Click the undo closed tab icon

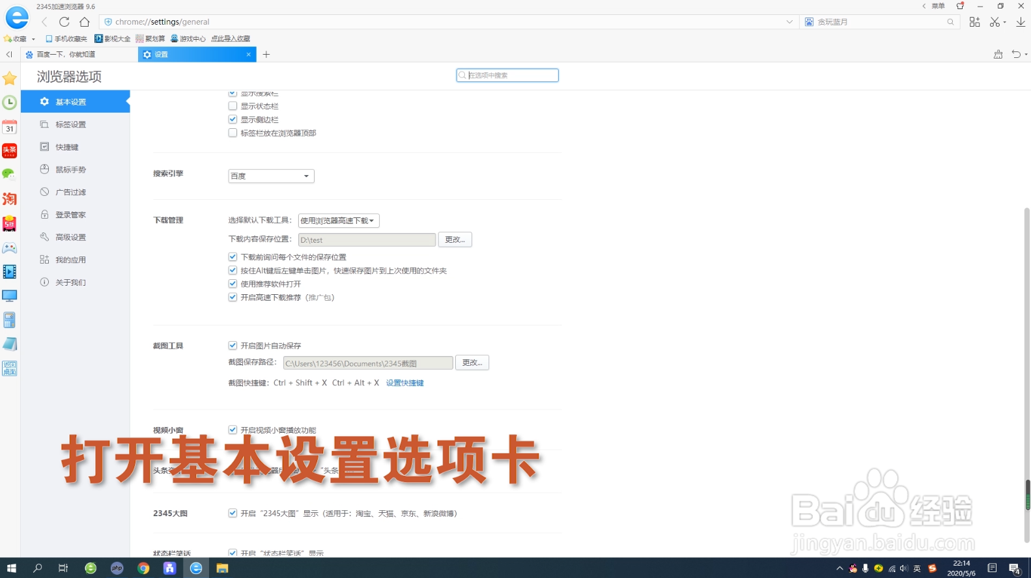(x=1016, y=54)
